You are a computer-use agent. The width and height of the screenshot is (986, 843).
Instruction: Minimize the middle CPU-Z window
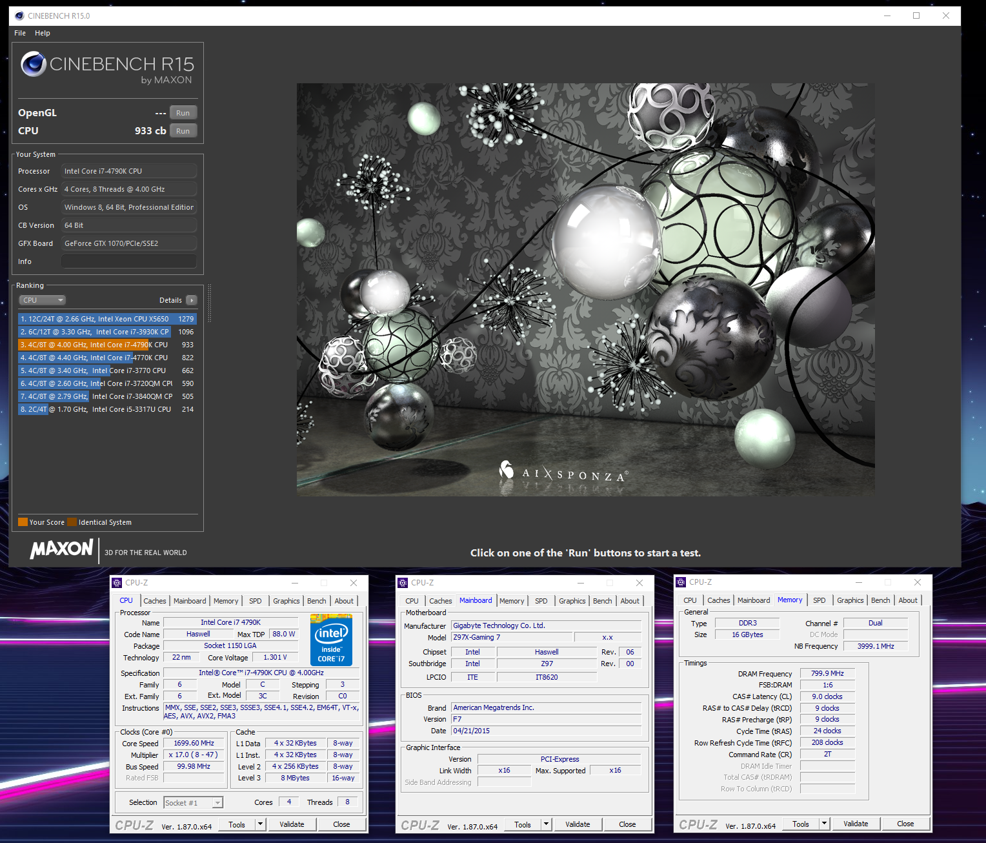tap(581, 583)
